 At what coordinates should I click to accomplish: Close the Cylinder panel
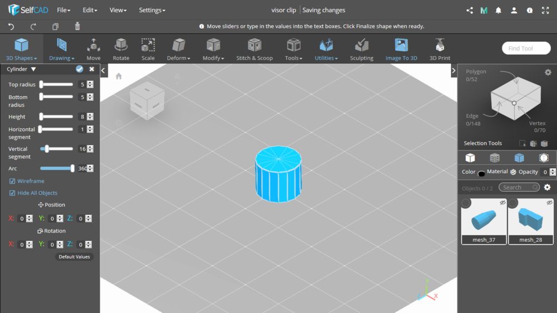tap(91, 69)
